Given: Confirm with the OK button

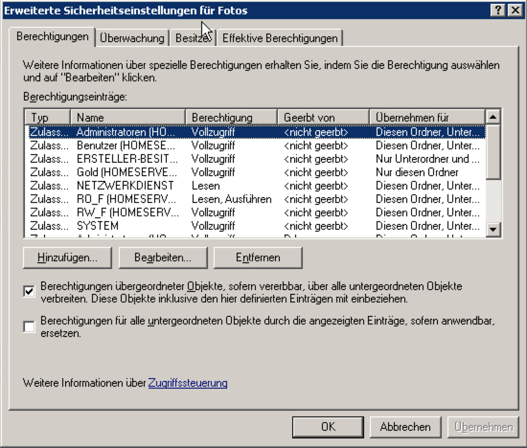Looking at the screenshot, I should pyautogui.click(x=328, y=427).
